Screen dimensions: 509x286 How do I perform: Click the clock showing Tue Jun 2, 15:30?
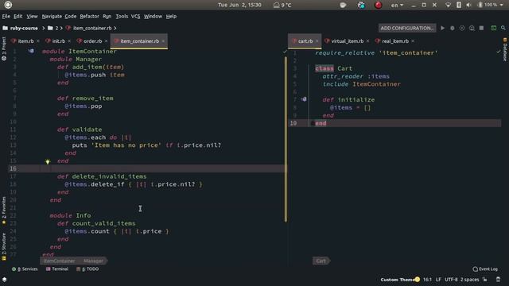coord(239,5)
